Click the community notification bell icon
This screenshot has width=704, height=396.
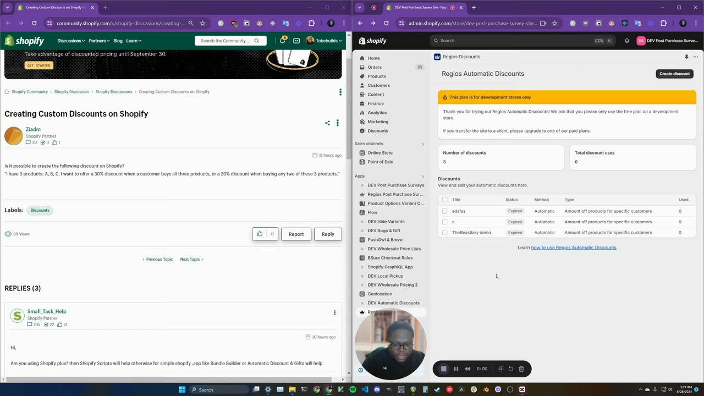tap(283, 41)
